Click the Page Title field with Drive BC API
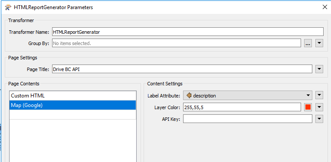 [182, 69]
